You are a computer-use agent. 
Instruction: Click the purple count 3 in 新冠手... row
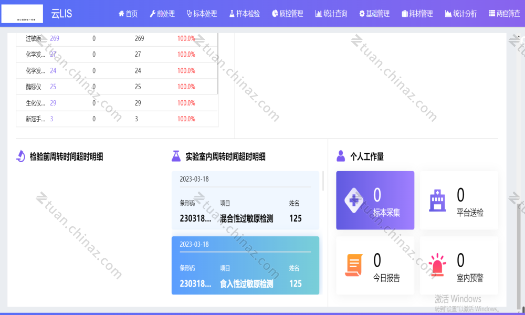(x=51, y=119)
